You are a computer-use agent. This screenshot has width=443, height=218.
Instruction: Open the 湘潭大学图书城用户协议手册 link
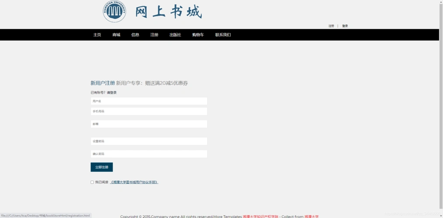coord(134,182)
